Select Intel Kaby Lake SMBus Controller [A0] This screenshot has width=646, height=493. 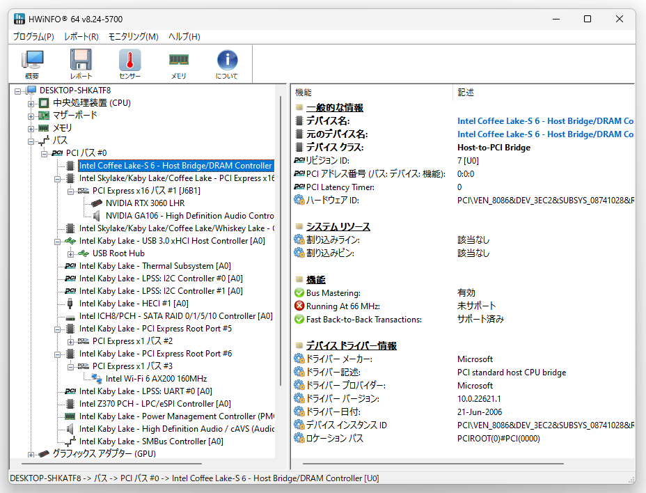pos(151,441)
